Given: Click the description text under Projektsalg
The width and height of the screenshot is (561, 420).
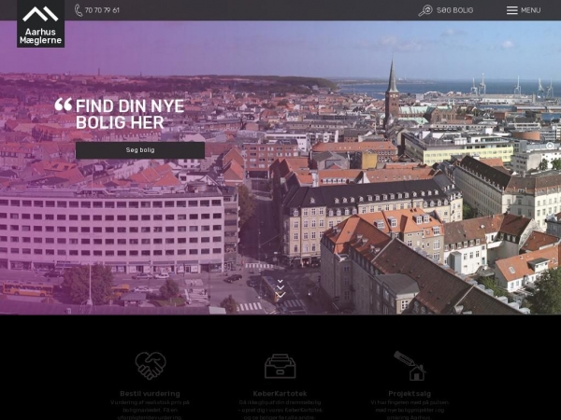Looking at the screenshot, I should 410,408.
